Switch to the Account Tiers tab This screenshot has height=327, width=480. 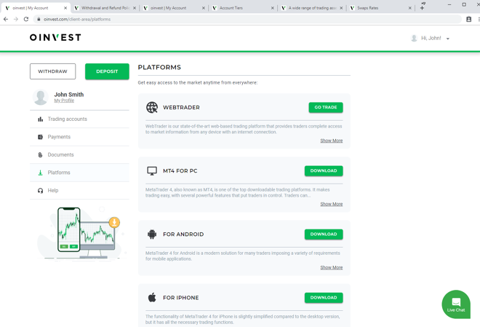(243, 8)
